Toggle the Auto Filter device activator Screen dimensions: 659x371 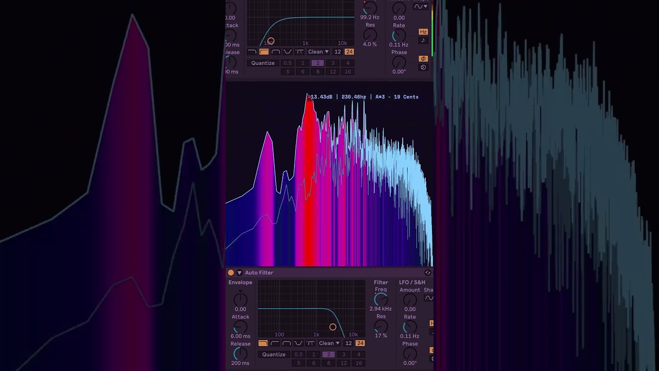[x=231, y=273]
